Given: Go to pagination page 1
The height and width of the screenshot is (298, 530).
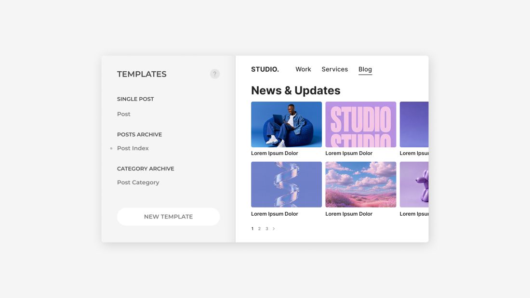Looking at the screenshot, I should click(252, 229).
